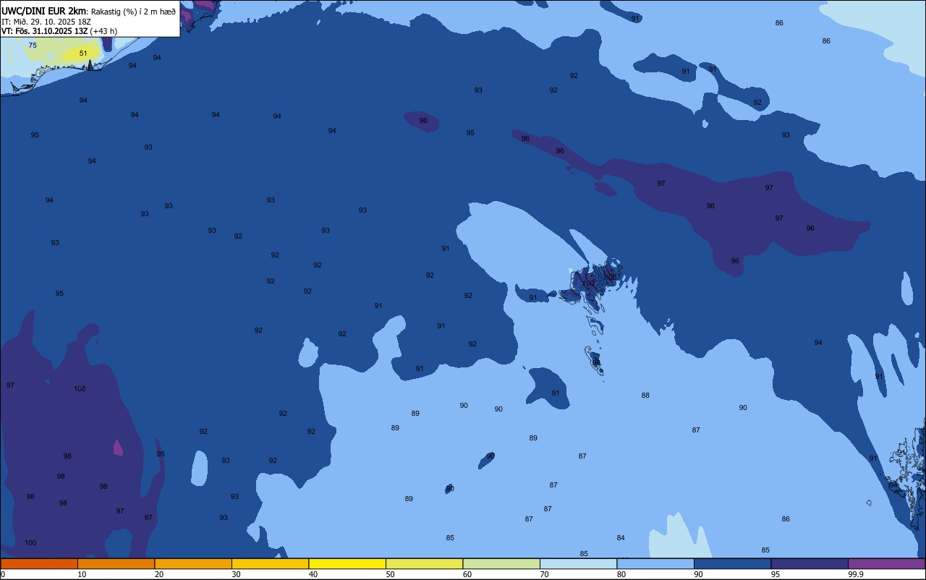Click the map value '84' over the sea
This screenshot has height=580, width=926.
621,538
